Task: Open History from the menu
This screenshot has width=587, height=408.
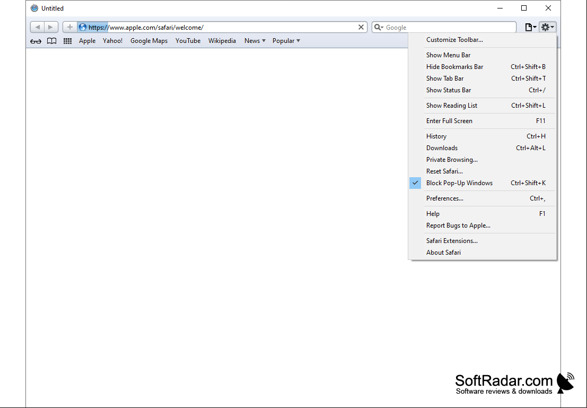Action: [482, 136]
